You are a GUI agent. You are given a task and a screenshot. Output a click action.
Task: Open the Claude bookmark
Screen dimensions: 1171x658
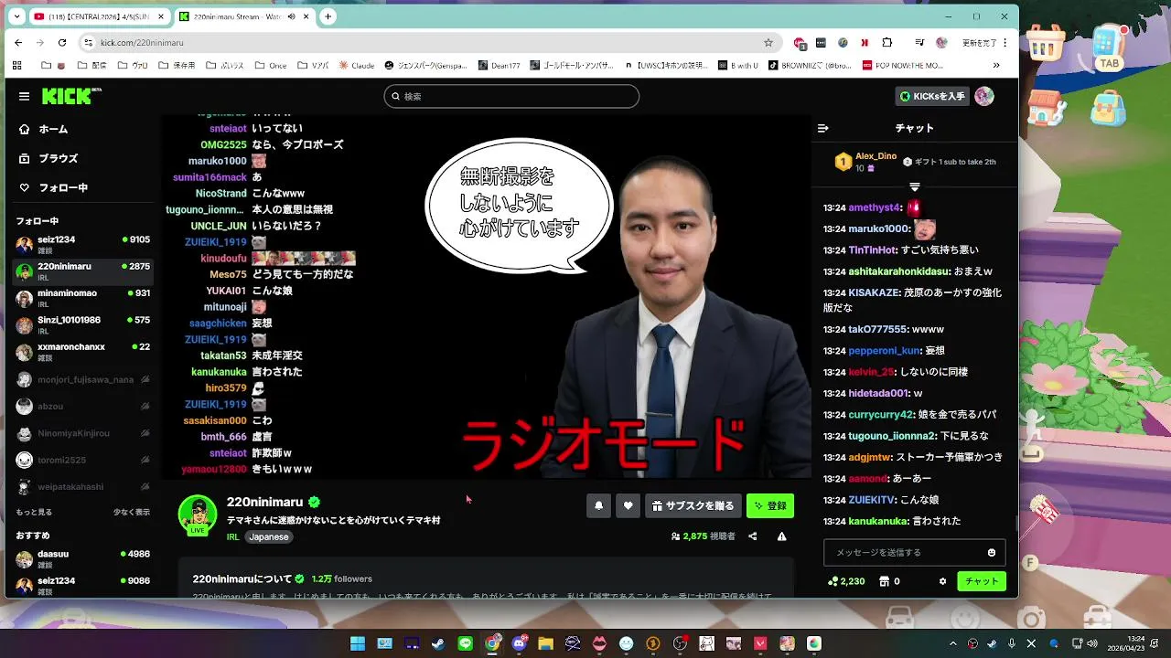click(357, 66)
